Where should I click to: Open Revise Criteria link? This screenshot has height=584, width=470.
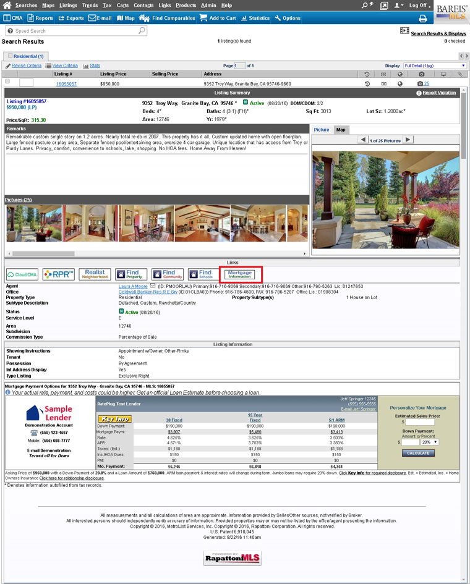coord(26,66)
